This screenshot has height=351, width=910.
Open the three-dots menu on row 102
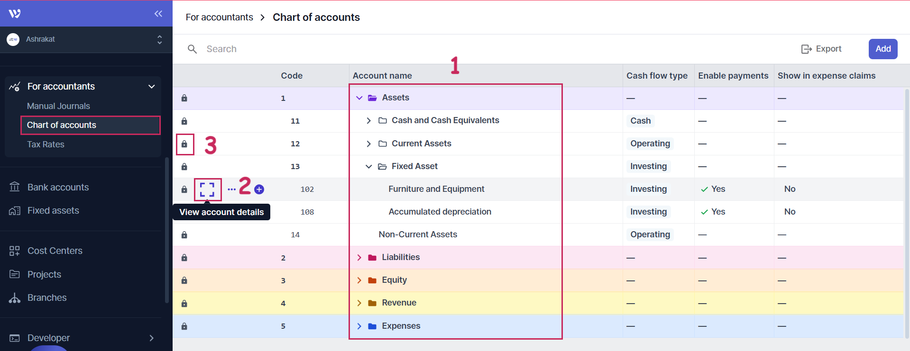pyautogui.click(x=231, y=189)
